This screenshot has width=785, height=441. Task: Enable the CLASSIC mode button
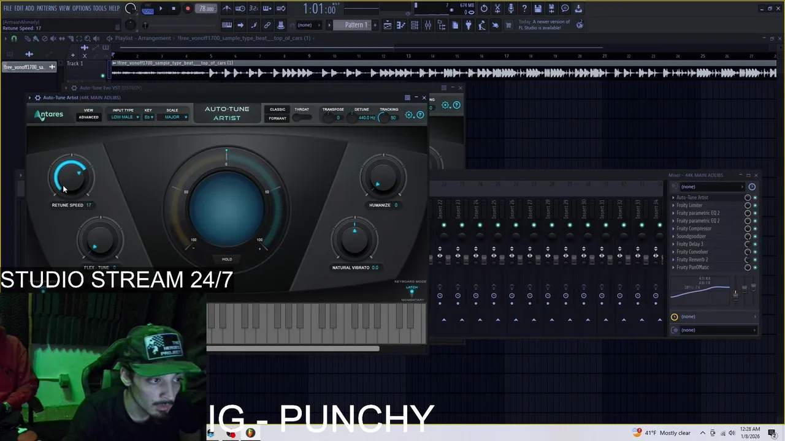[277, 110]
